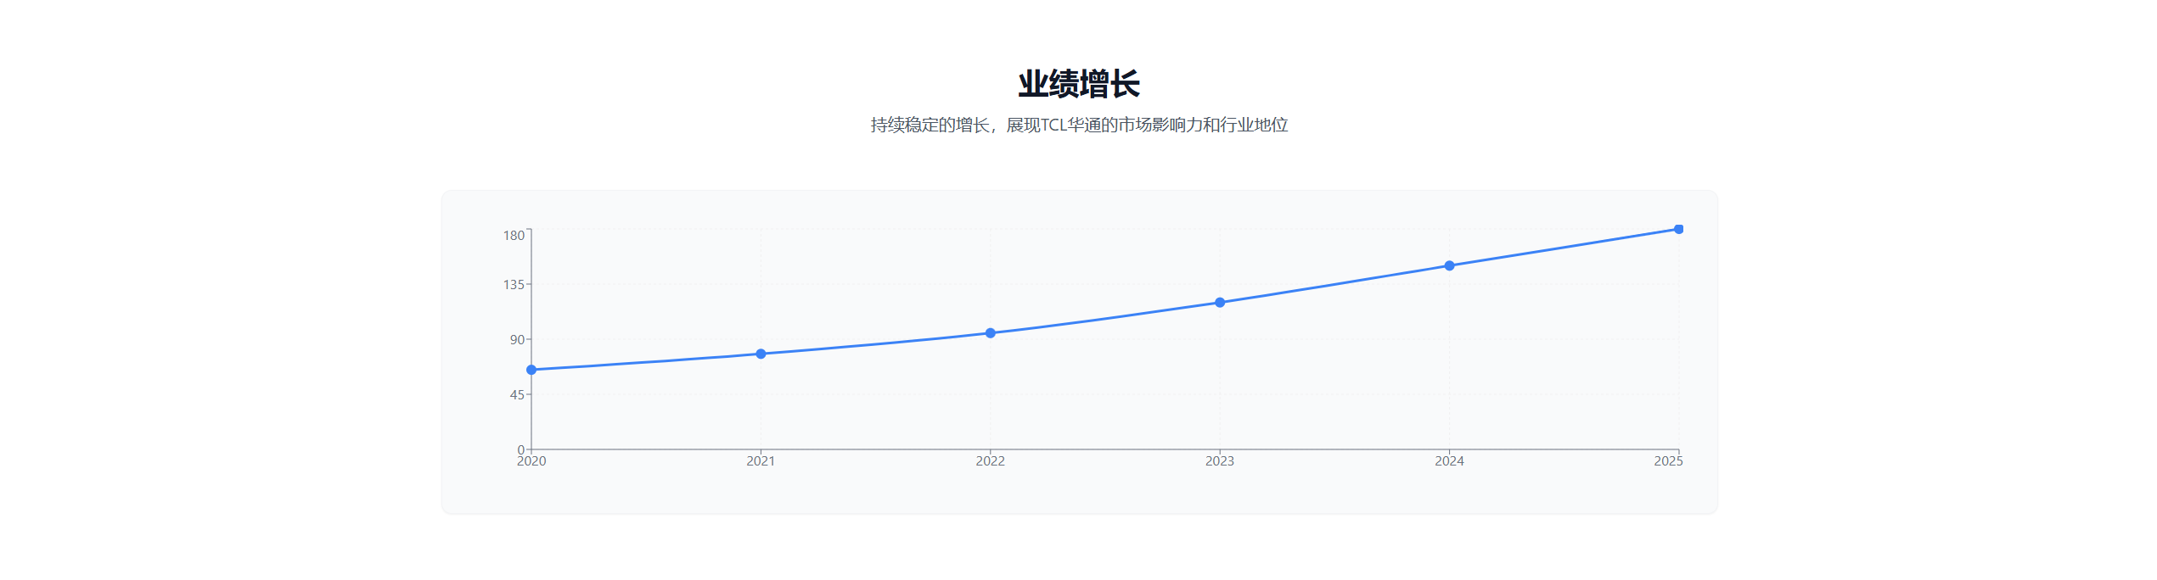Select the 2023 data point marker

pyautogui.click(x=1220, y=303)
